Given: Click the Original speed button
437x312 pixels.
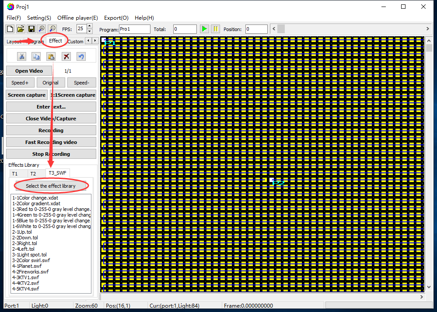Looking at the screenshot, I should coord(50,83).
